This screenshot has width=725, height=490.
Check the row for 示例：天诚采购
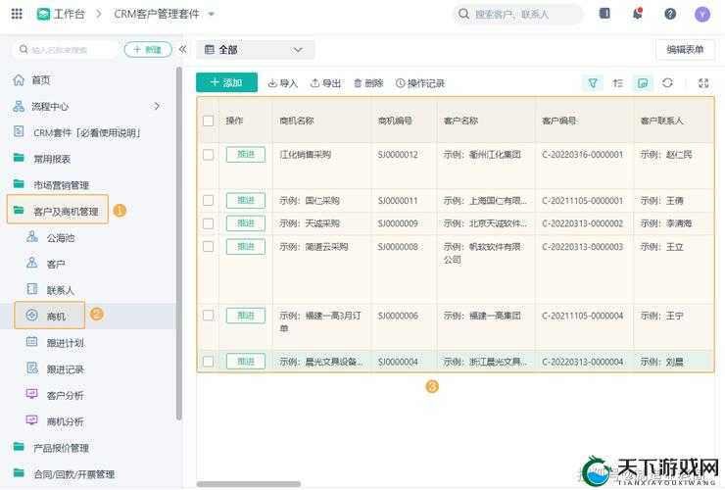point(208,223)
